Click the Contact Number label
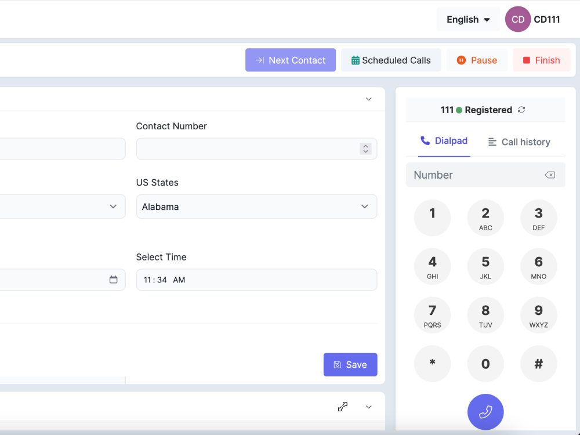 click(171, 126)
